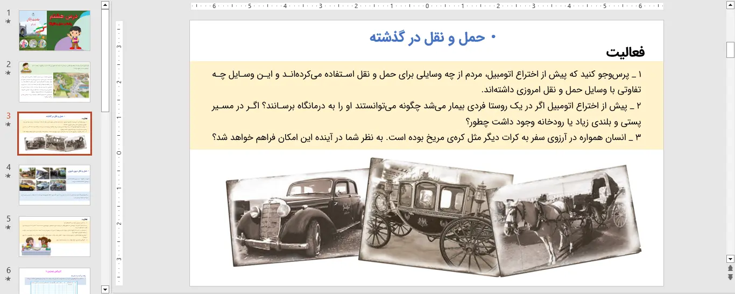Click the transition star icon under slide 2
Screen dimensions: 735x294
point(8,73)
